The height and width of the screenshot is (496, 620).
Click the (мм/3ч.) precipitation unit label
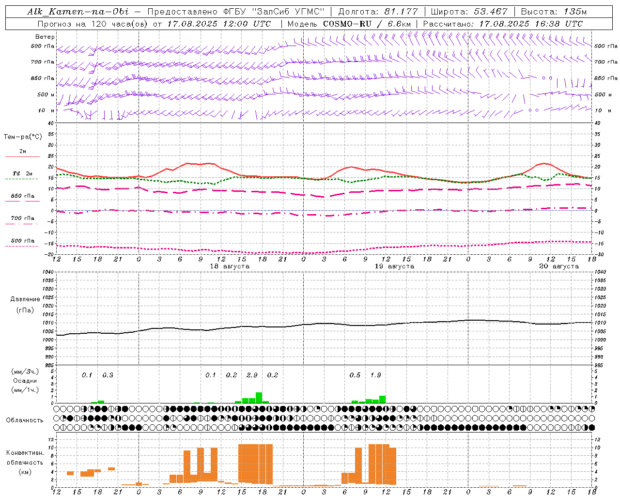(25, 372)
